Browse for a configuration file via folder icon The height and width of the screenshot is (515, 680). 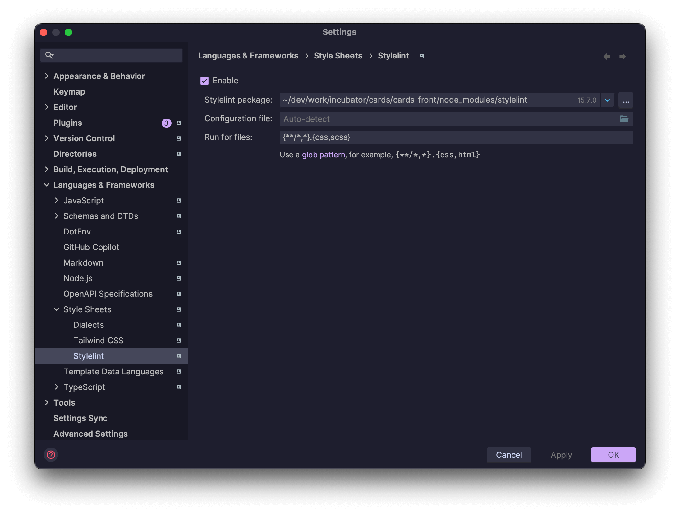point(624,119)
